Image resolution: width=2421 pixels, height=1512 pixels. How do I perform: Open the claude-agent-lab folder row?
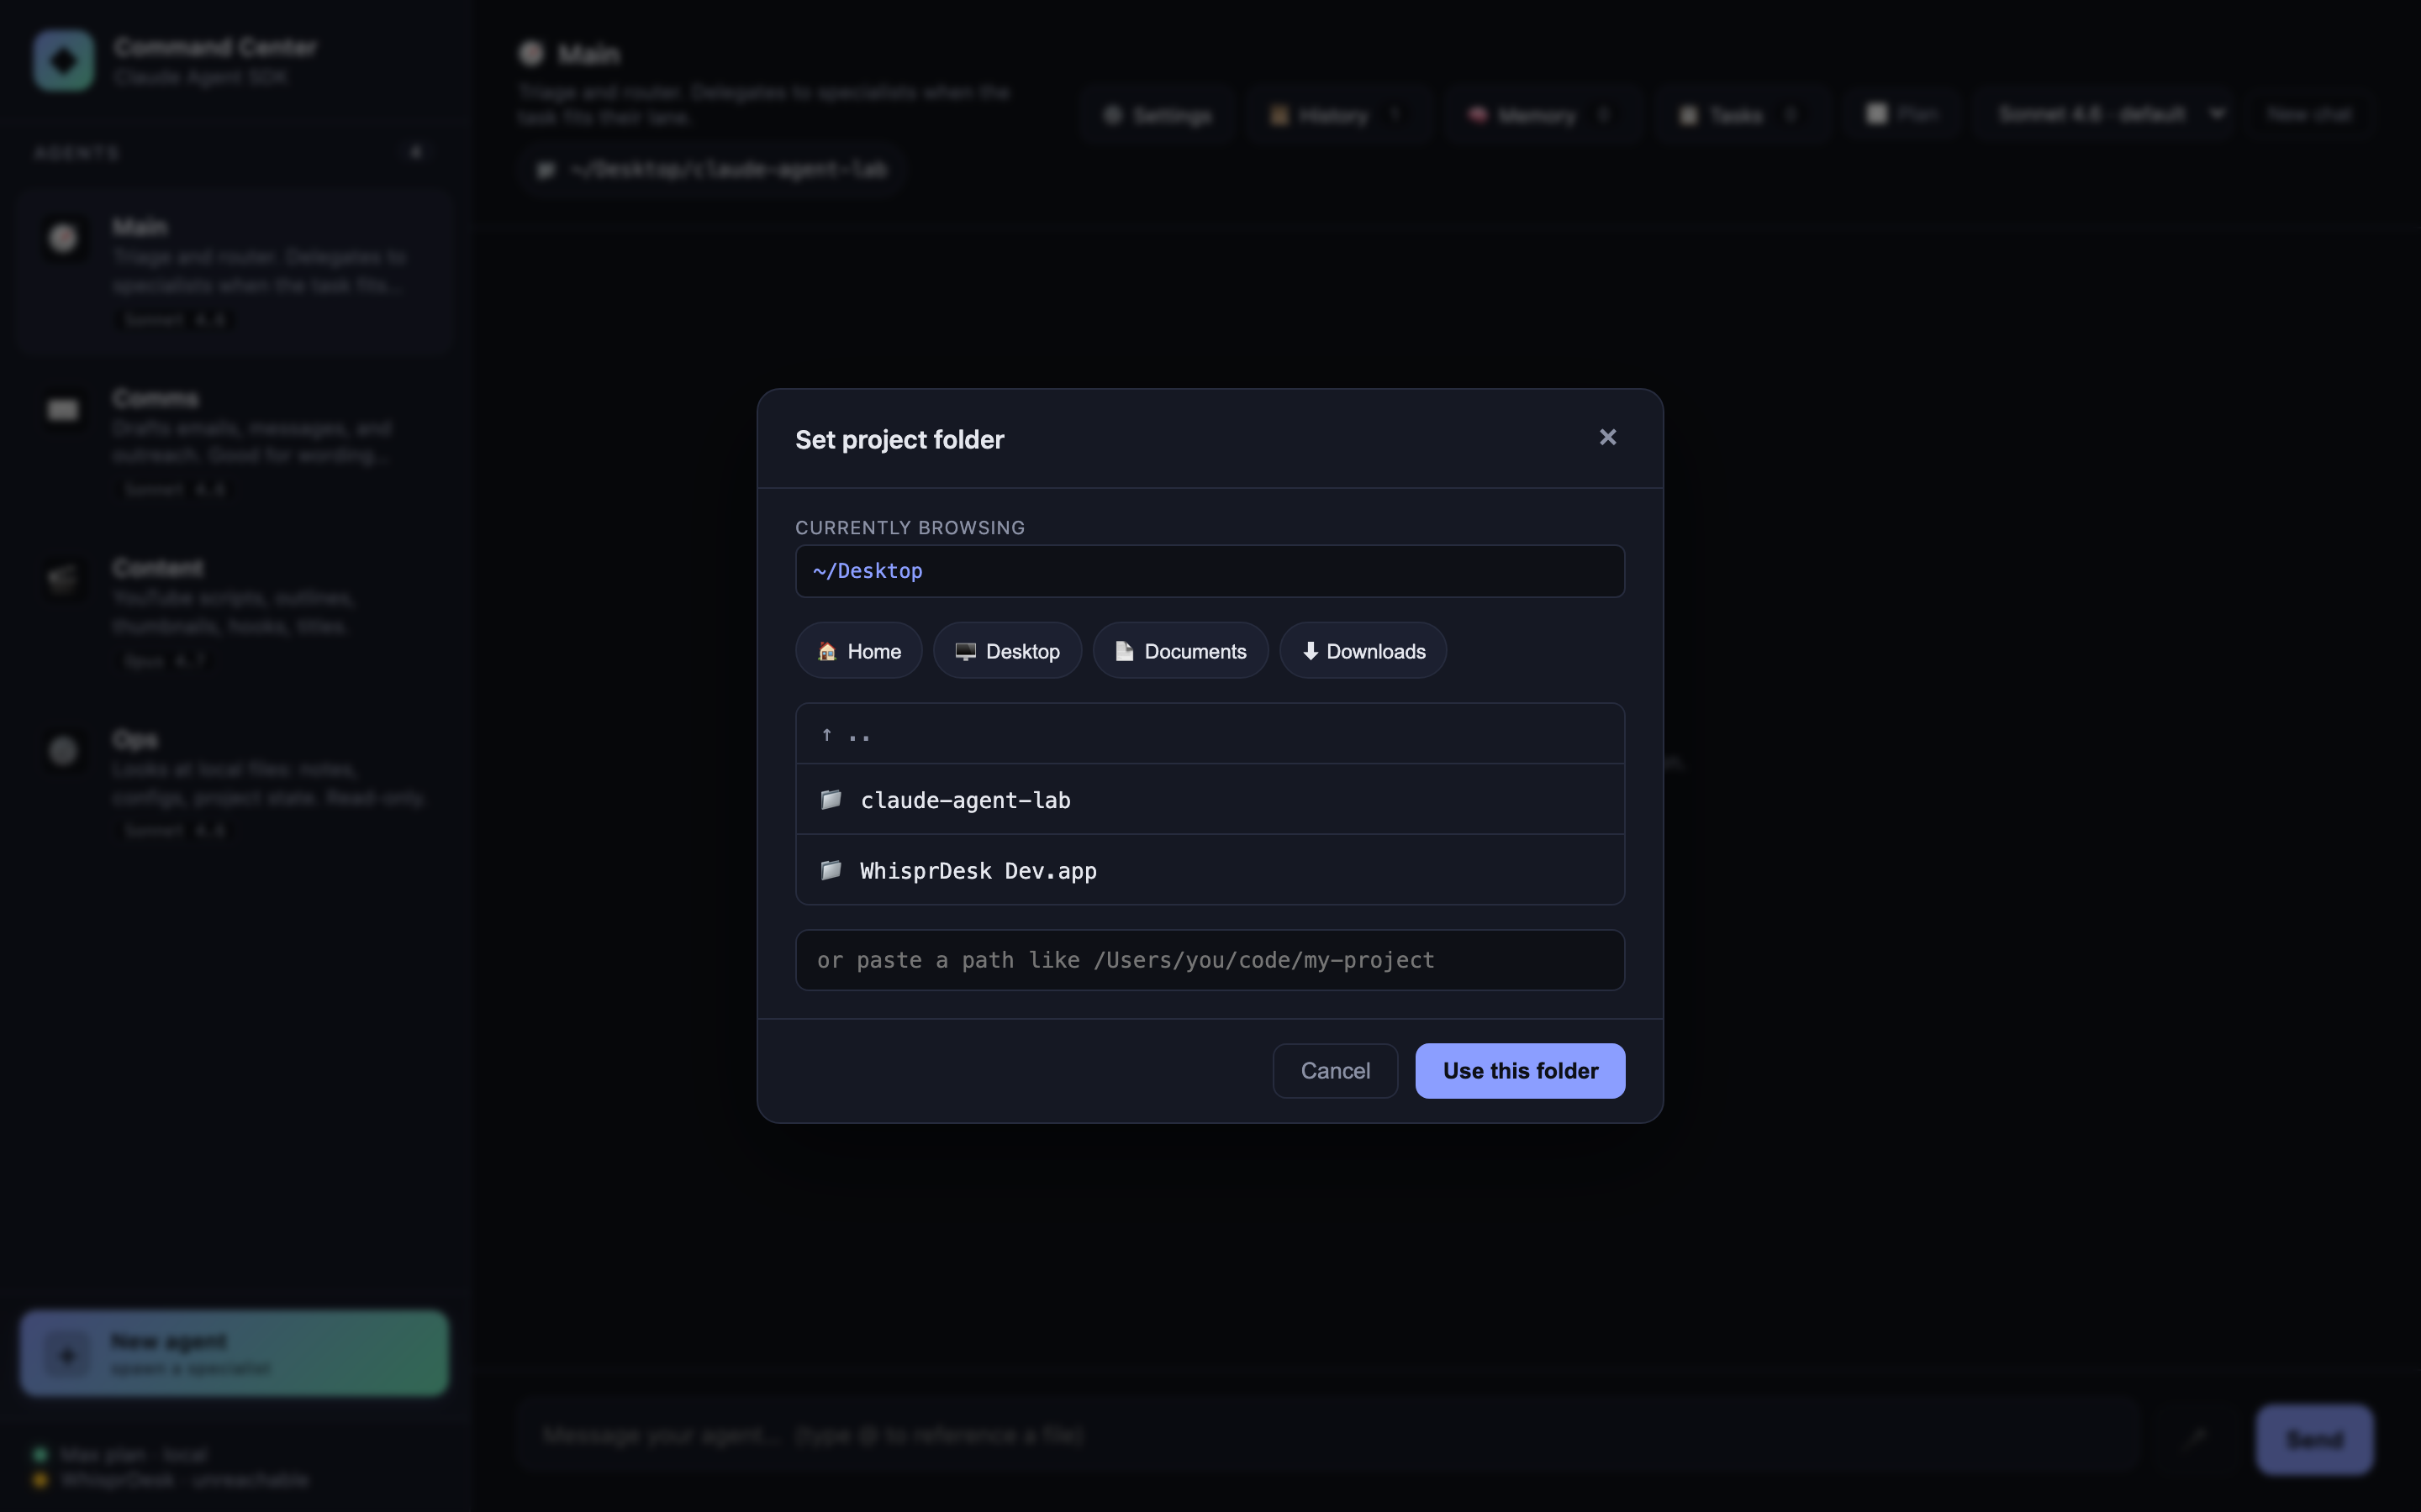pos(1209,799)
